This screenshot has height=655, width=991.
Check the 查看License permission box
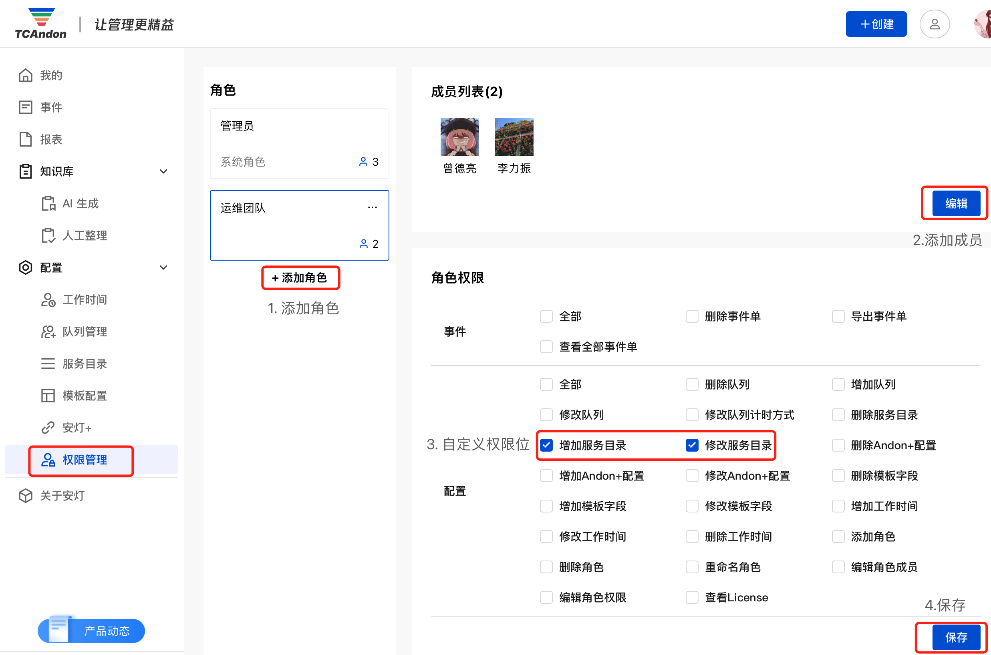[x=692, y=597]
